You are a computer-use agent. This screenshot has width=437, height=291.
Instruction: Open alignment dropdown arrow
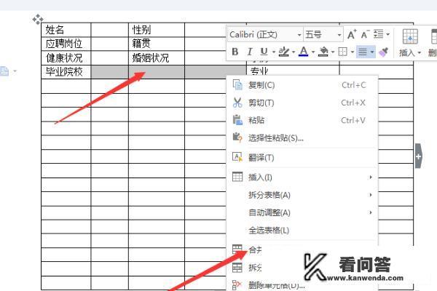371,52
